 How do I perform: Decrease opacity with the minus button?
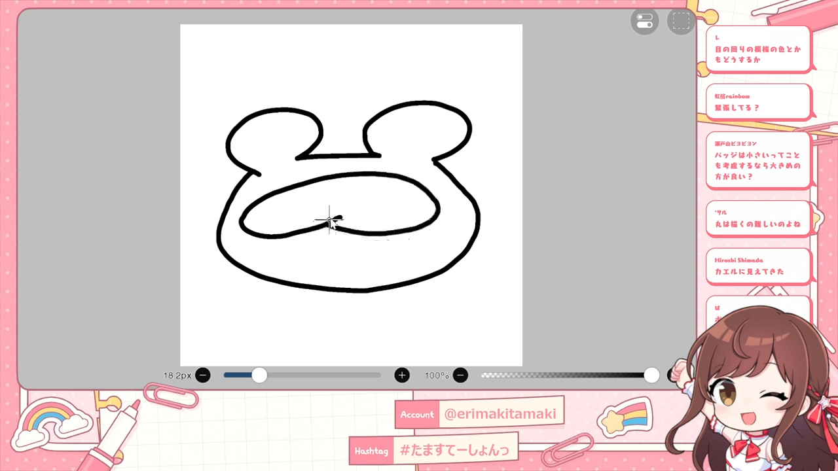[460, 375]
